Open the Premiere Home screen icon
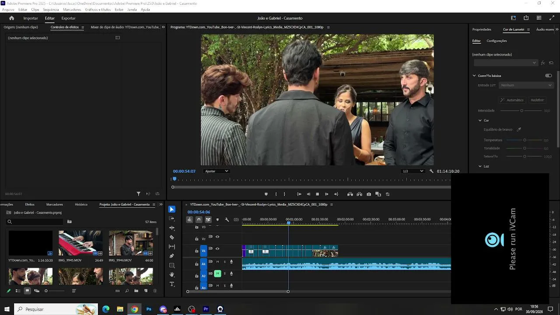560x315 pixels. point(12,18)
